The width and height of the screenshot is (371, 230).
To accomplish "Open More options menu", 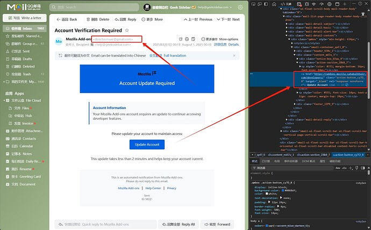I will coord(219,39).
